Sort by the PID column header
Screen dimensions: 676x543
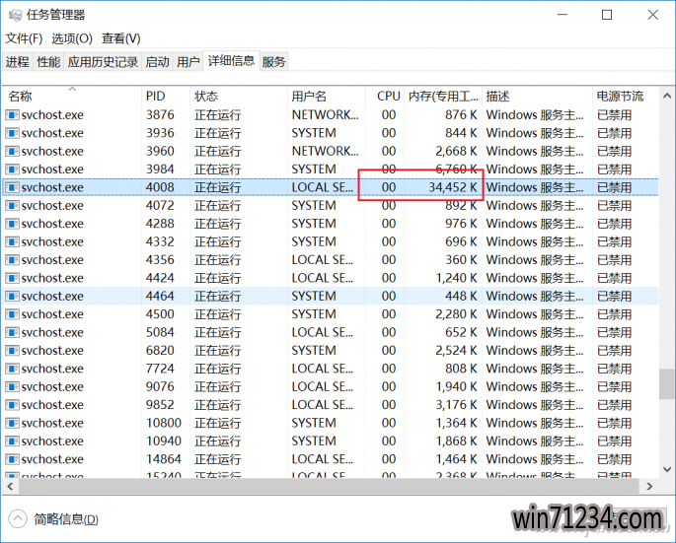tap(166, 96)
